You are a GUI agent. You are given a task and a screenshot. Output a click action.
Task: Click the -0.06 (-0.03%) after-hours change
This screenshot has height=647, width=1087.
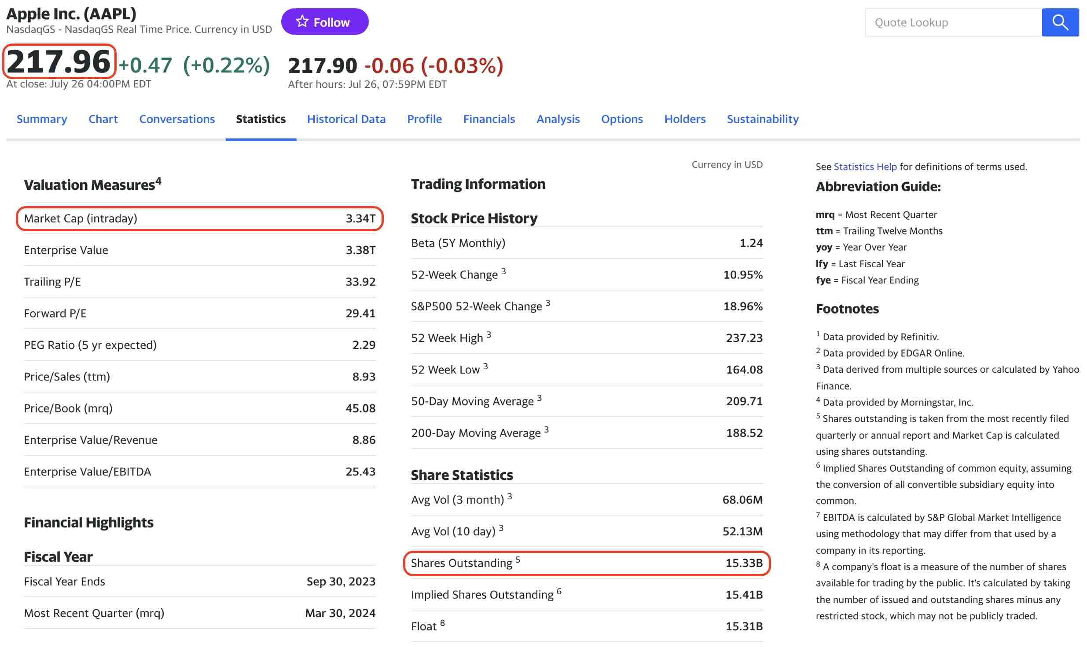(433, 66)
